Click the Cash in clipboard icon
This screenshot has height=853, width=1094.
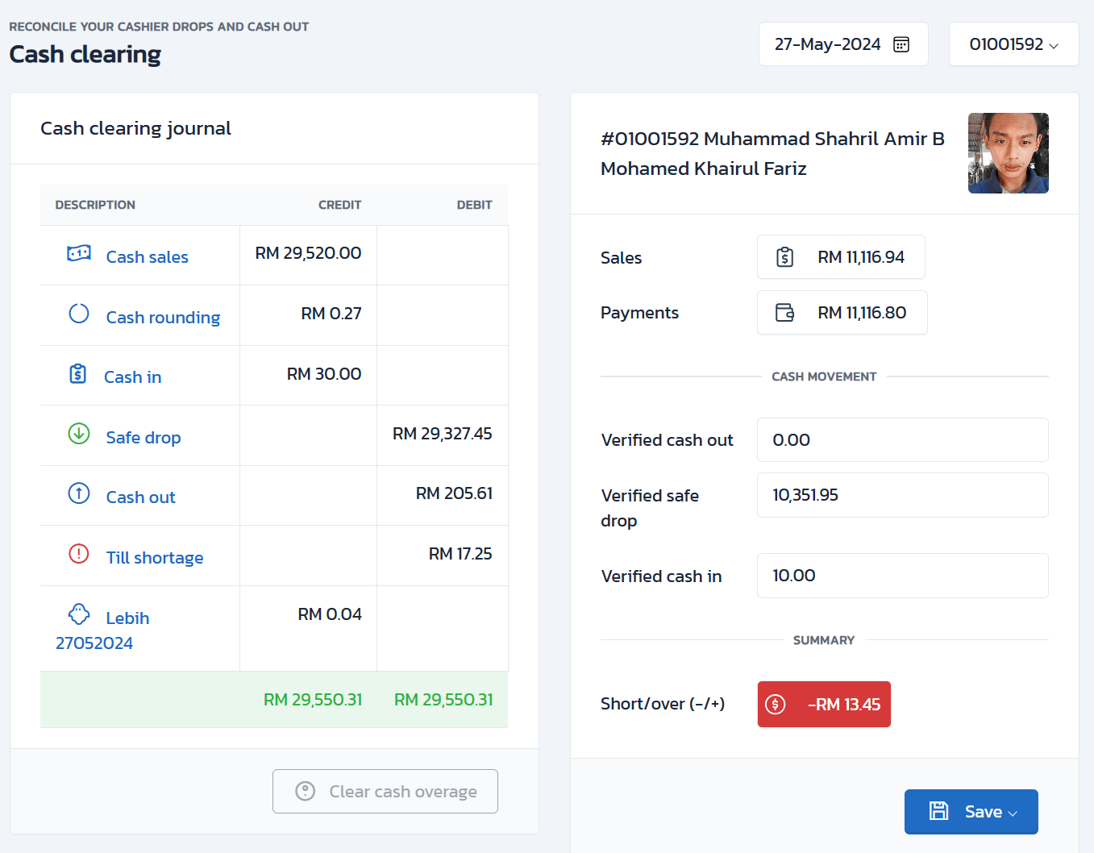pos(78,374)
